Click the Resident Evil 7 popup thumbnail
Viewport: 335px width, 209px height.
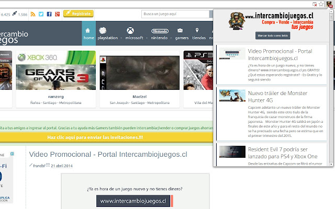tap(232, 152)
